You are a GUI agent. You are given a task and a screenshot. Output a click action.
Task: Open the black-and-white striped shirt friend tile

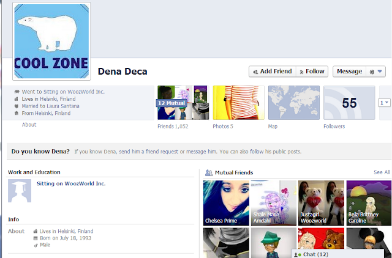coord(226,243)
